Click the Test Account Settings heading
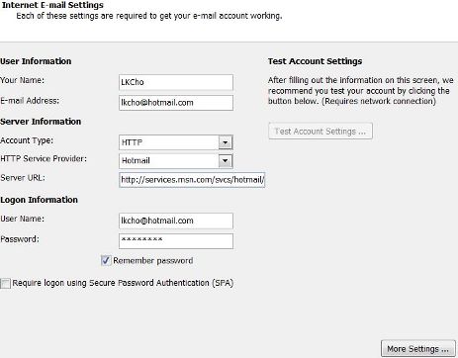The height and width of the screenshot is (358, 458). [315, 61]
